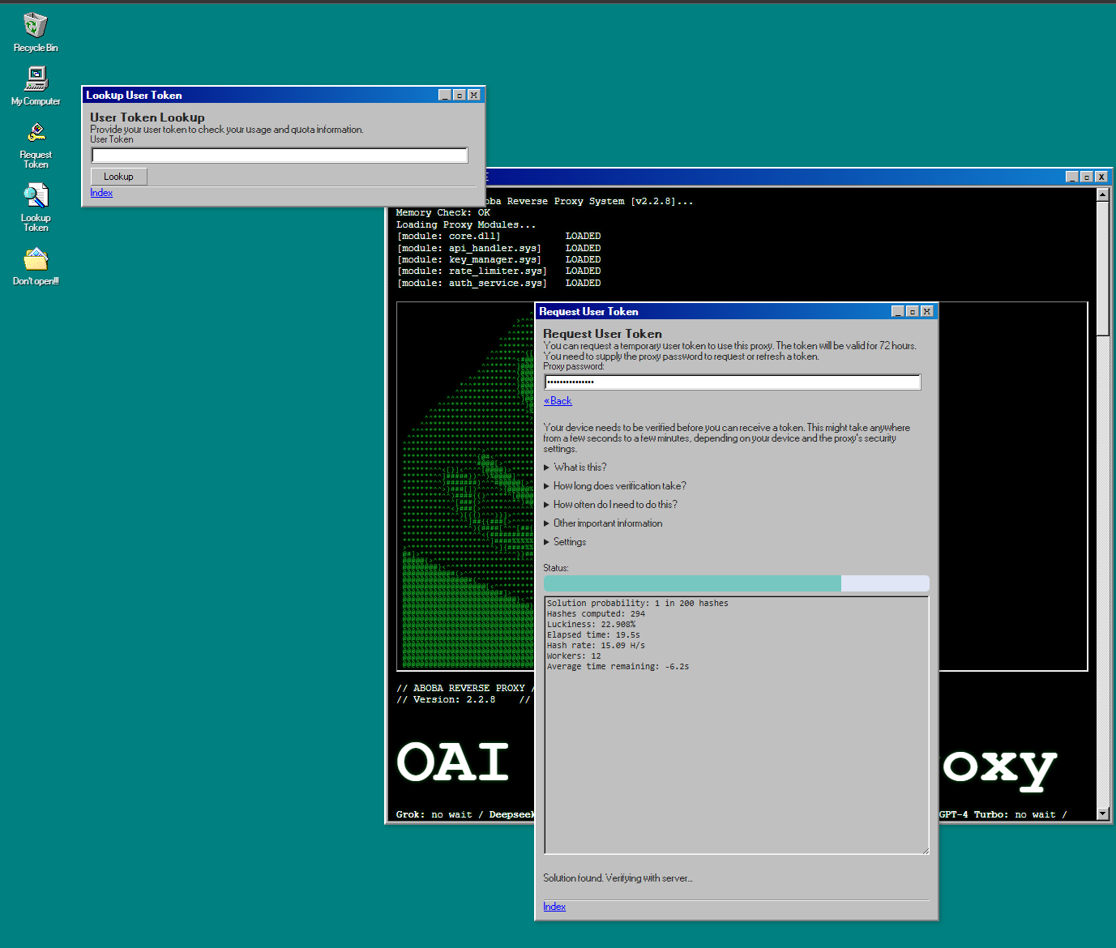Expand "How often do I need to do this?"
This screenshot has height=948, width=1116.
(x=610, y=505)
